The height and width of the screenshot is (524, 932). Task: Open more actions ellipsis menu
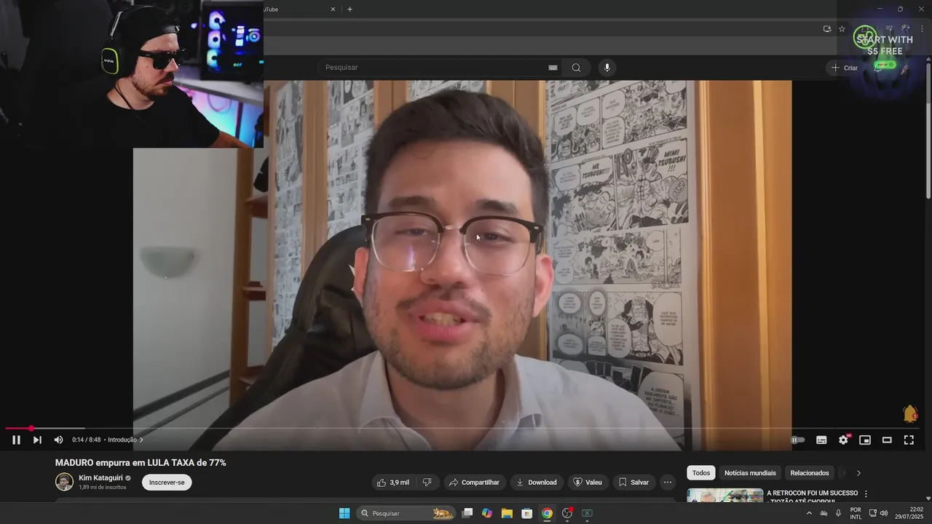(x=667, y=482)
